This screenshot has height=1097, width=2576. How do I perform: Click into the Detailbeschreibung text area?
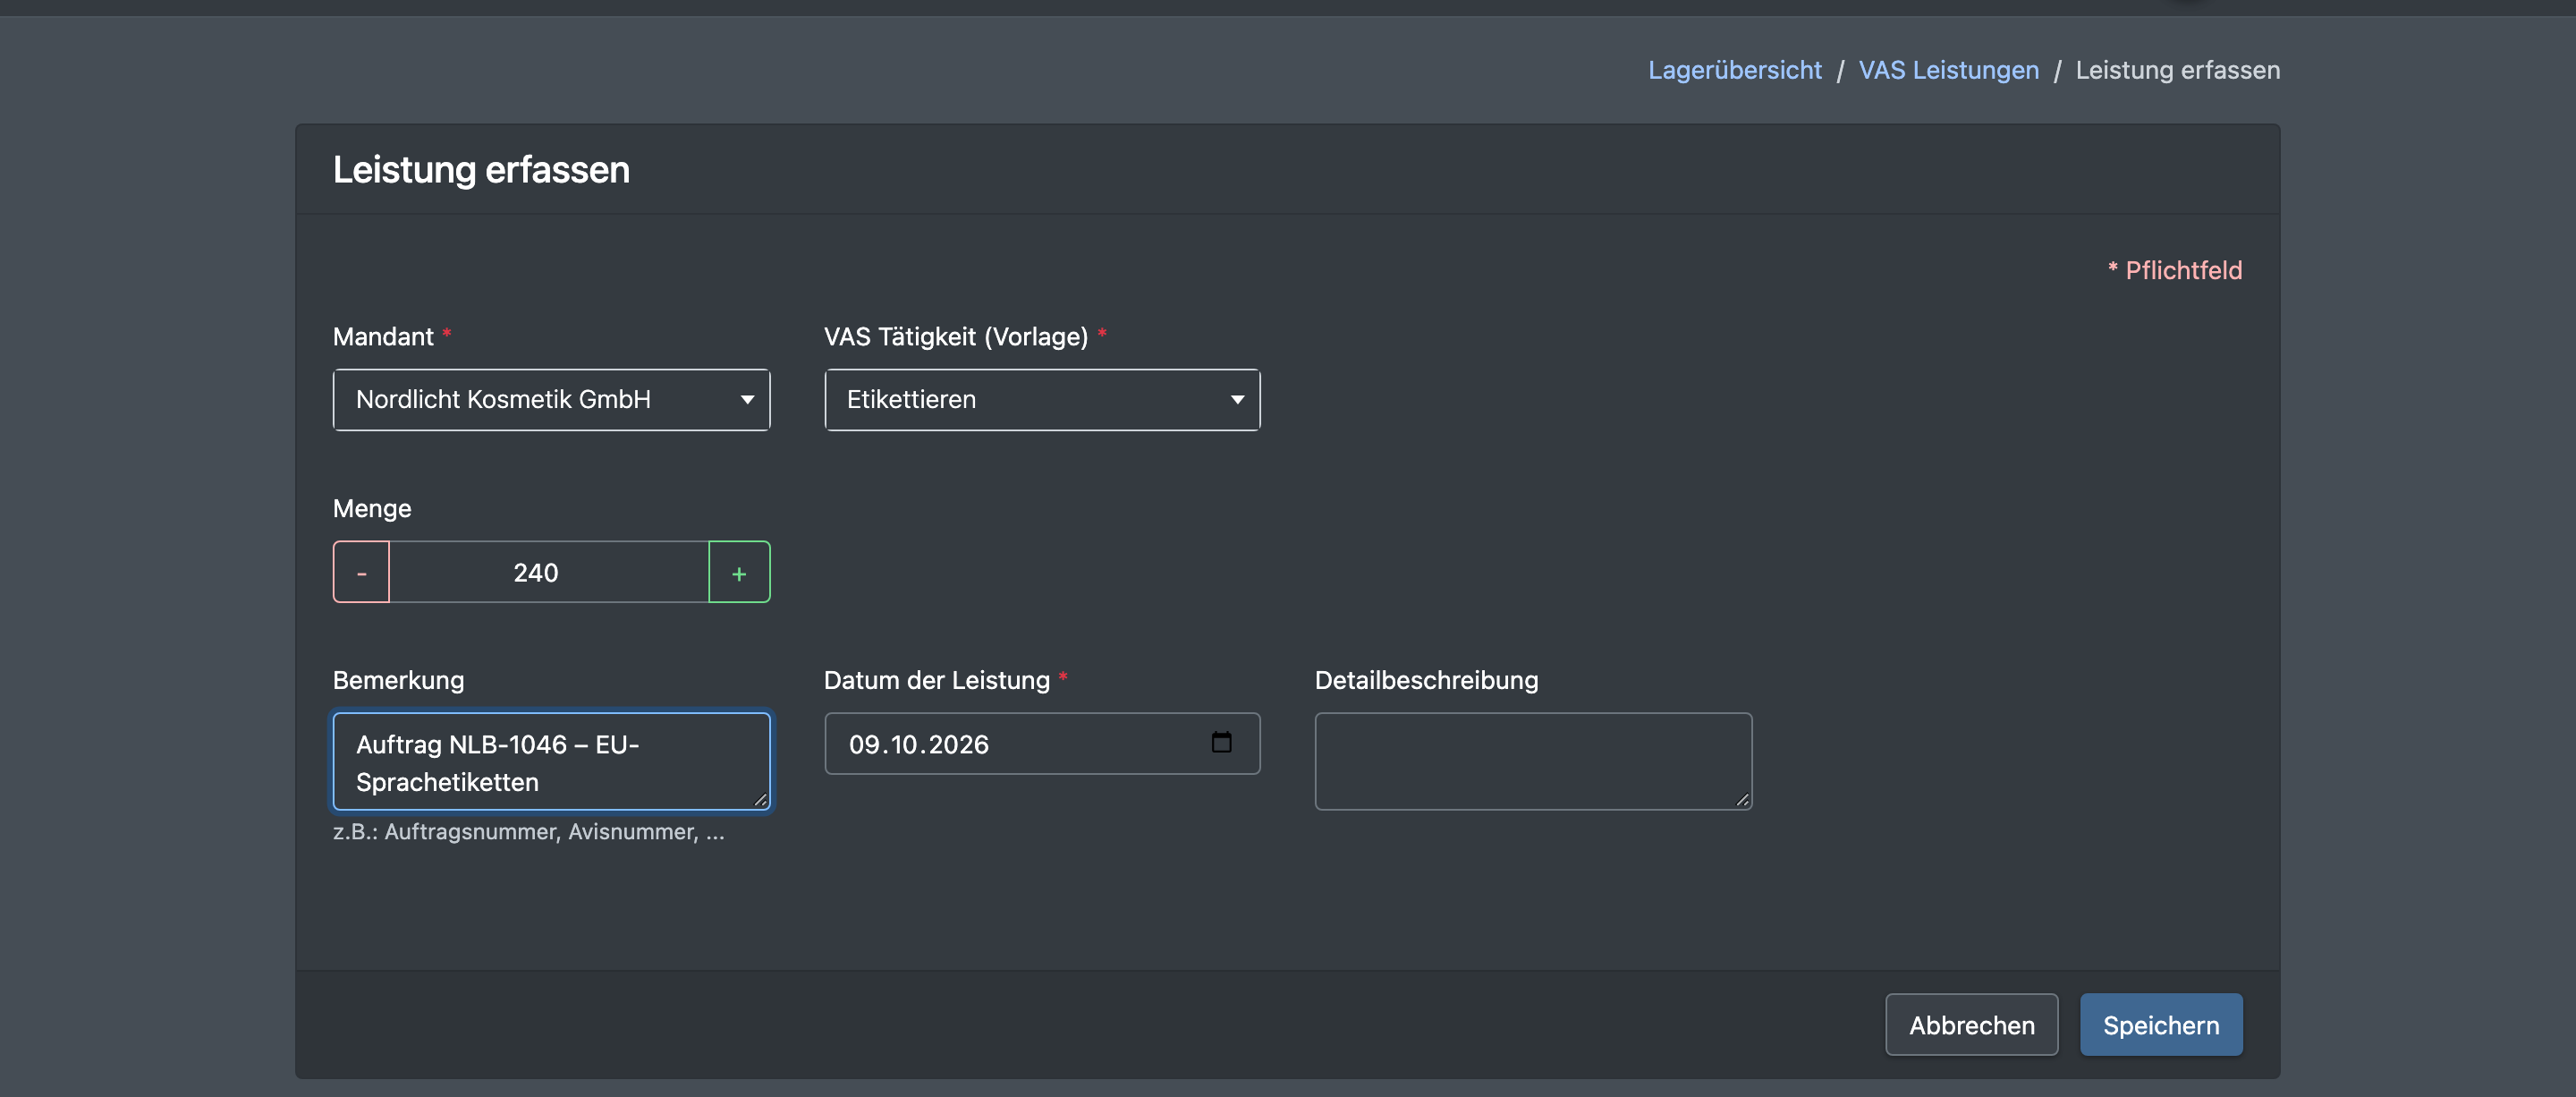(x=1533, y=762)
